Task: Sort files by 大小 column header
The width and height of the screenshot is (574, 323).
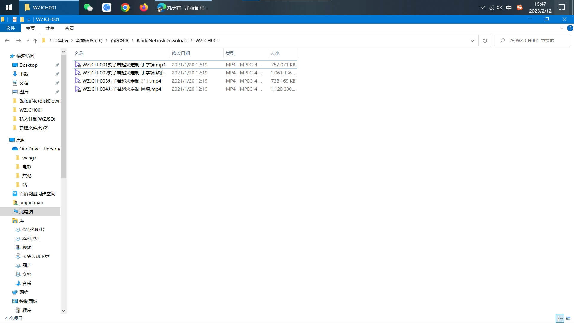Action: pyautogui.click(x=275, y=53)
